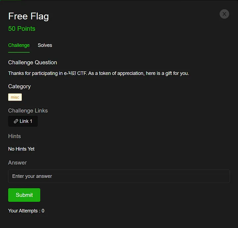Click the Hints heading
Viewport: 238px width, 228px height.
coord(15,136)
